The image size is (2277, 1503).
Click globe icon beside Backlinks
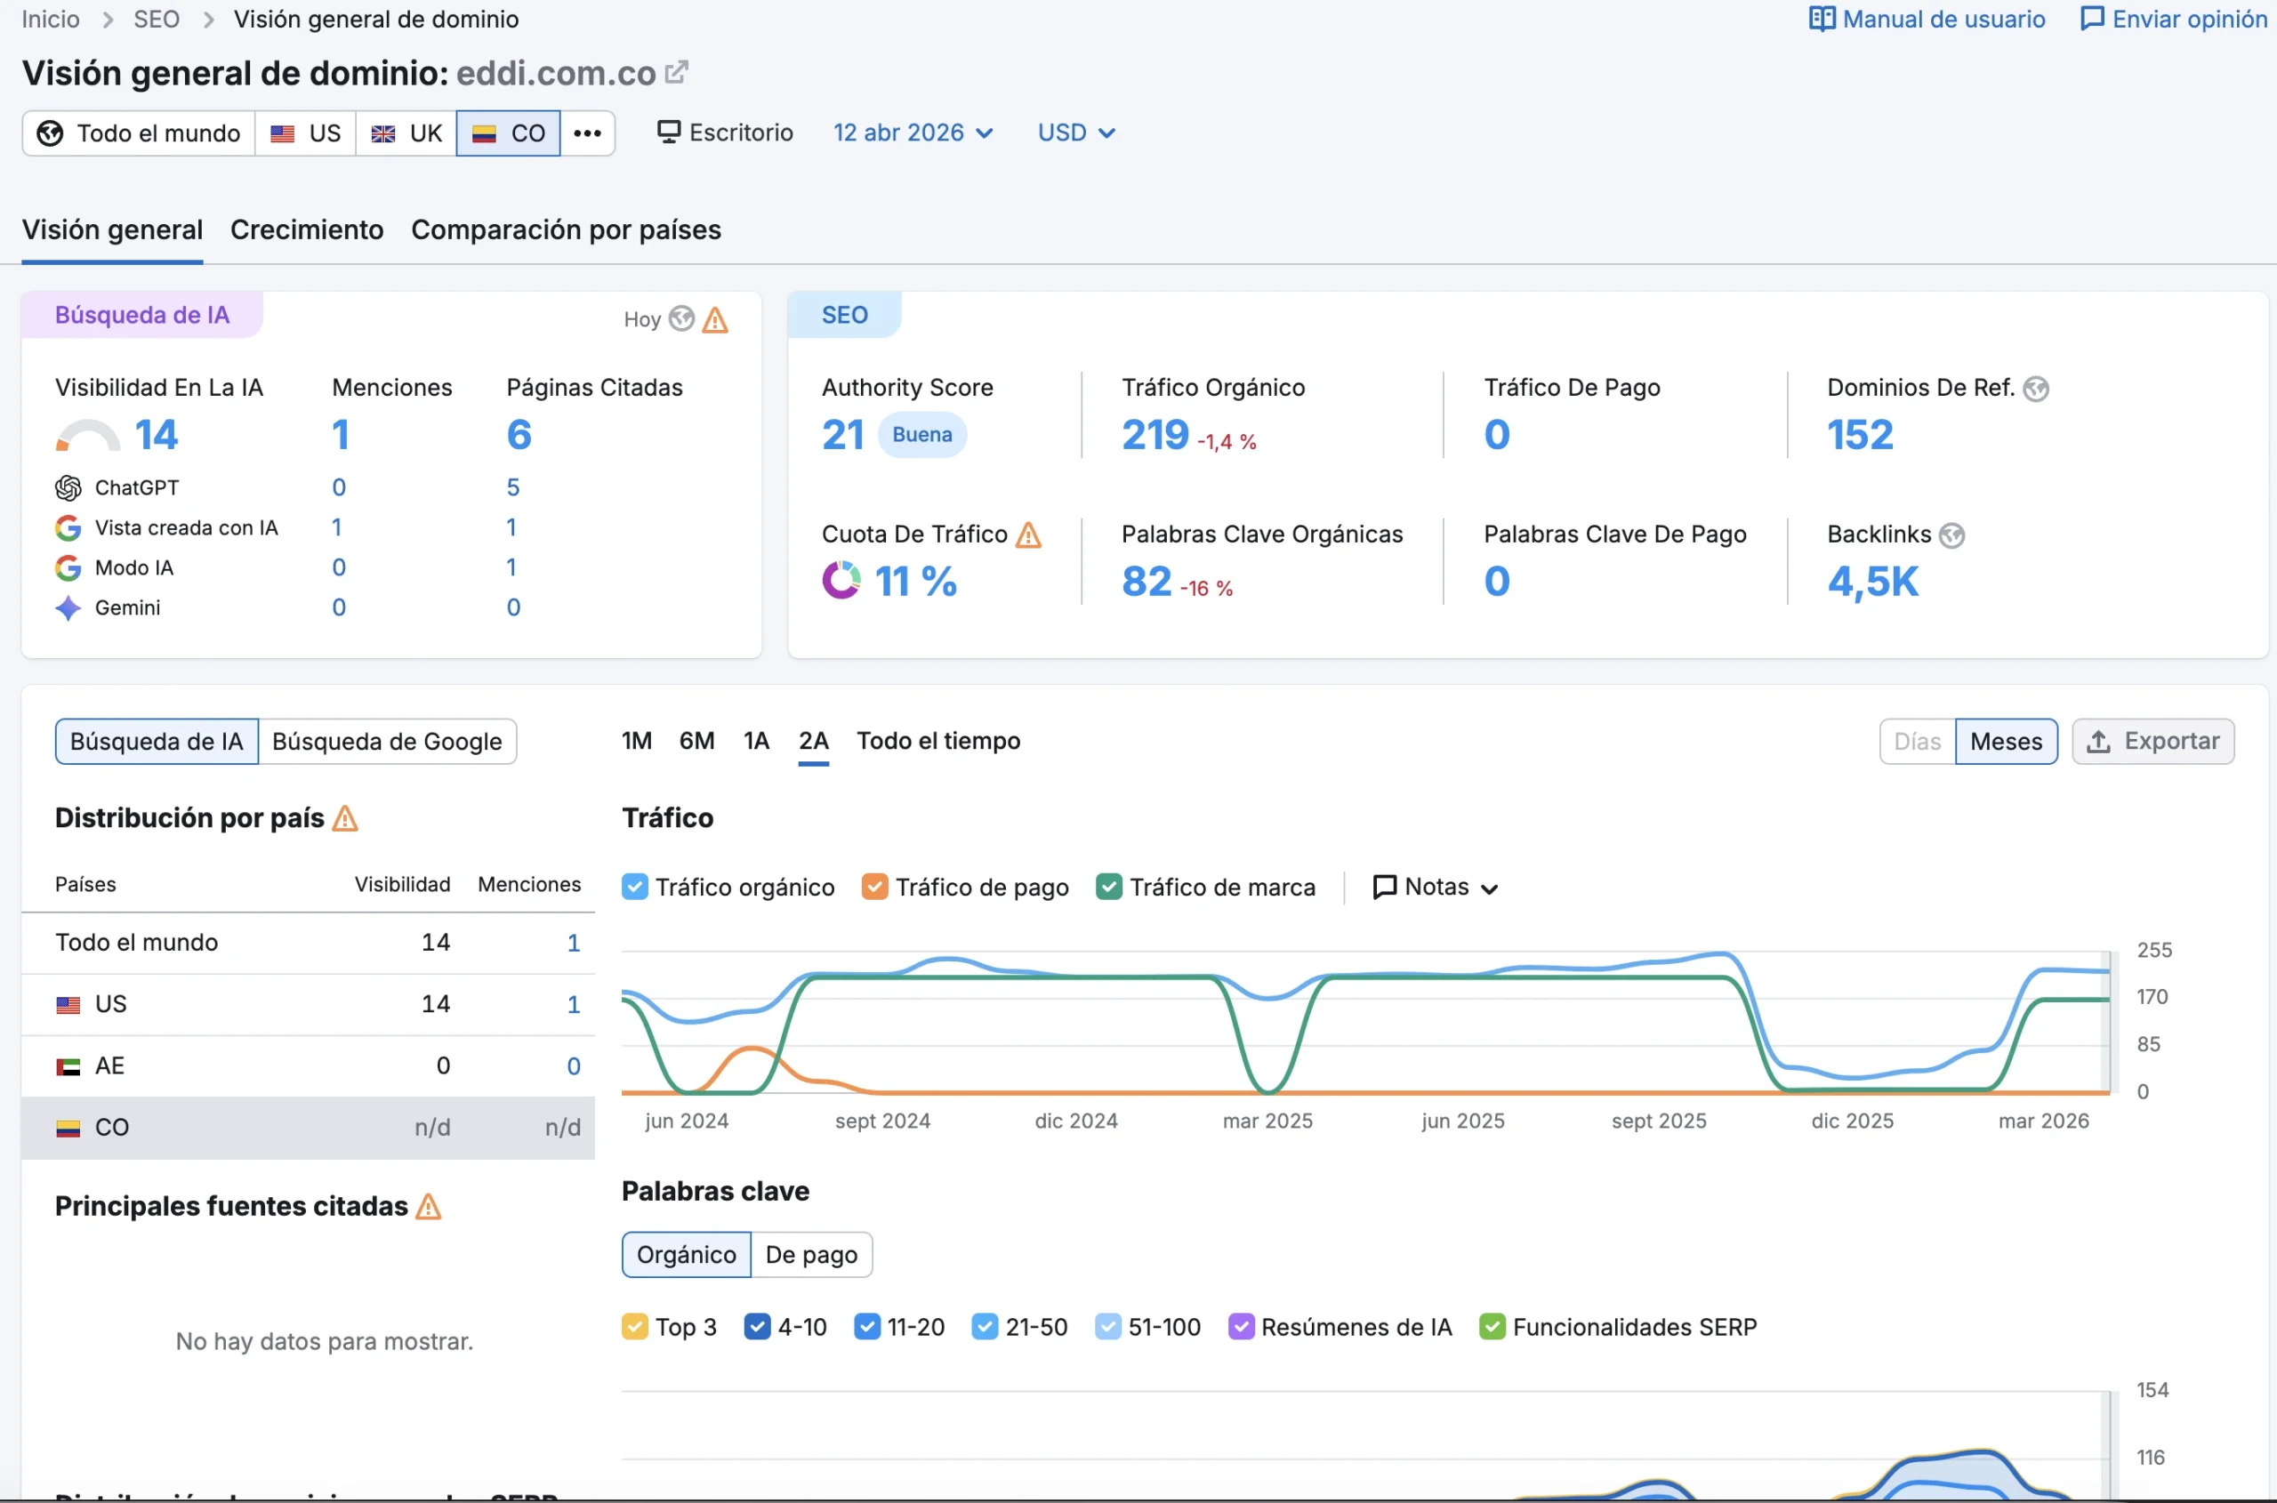coord(1951,534)
